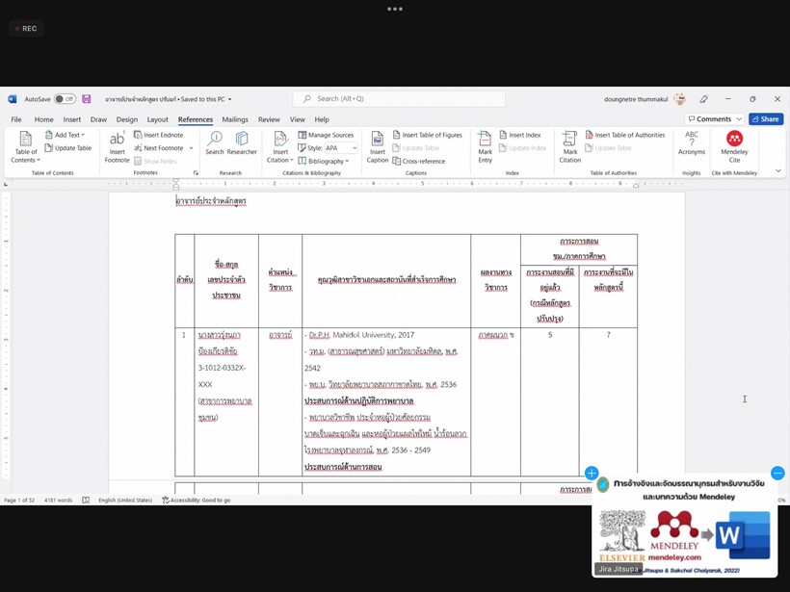
Task: Click the Search (Alt+Q) box
Action: 399,99
